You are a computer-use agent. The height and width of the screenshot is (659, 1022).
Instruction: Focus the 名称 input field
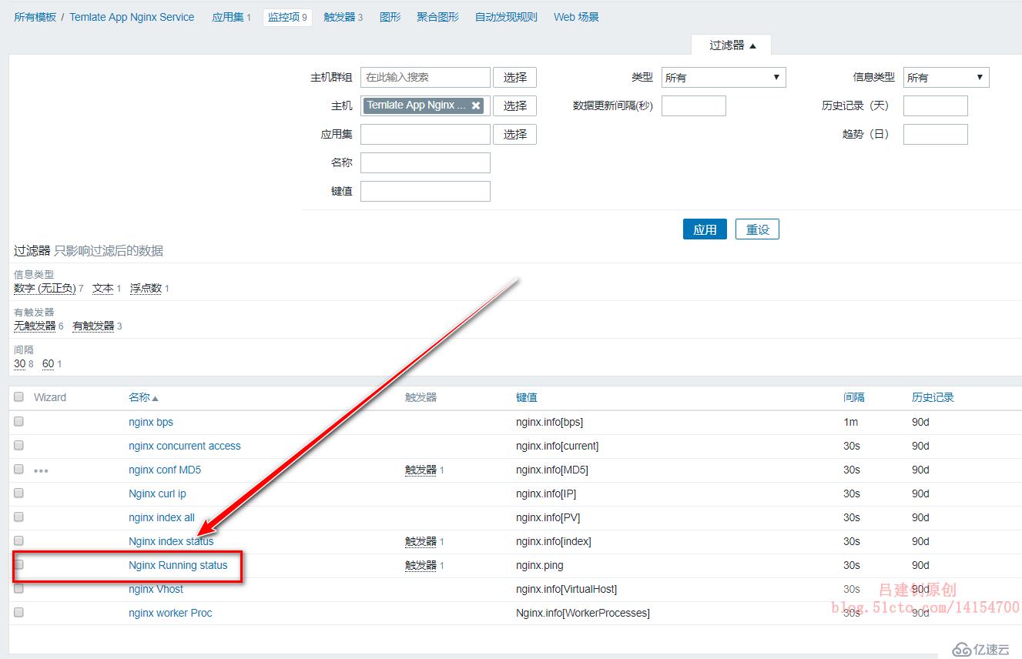425,162
